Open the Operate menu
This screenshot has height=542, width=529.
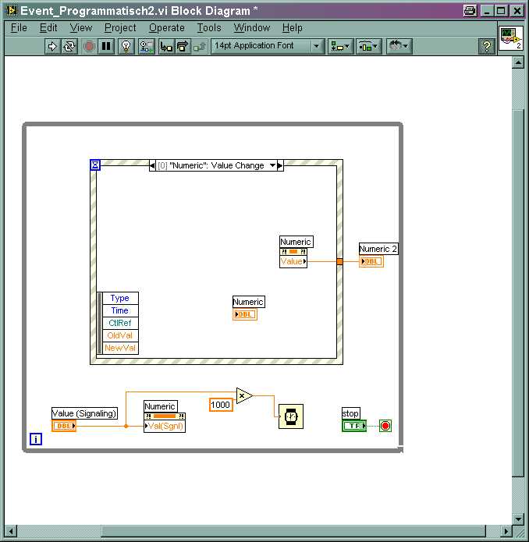coord(167,27)
